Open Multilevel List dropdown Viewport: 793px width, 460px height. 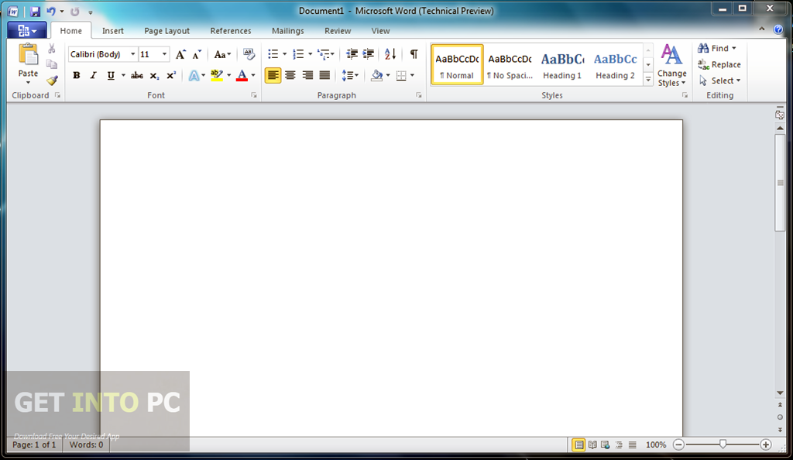coord(332,54)
